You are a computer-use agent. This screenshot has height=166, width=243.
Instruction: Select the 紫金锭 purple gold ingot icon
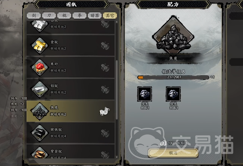coord(40,153)
